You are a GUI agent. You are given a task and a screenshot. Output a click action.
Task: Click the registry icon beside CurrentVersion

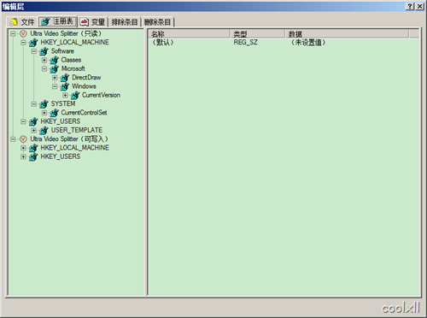click(x=75, y=96)
